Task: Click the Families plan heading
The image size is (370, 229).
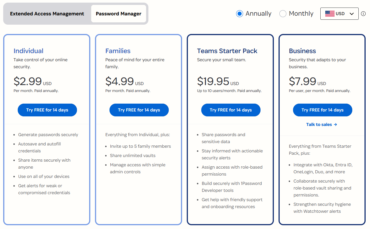Action: [118, 51]
